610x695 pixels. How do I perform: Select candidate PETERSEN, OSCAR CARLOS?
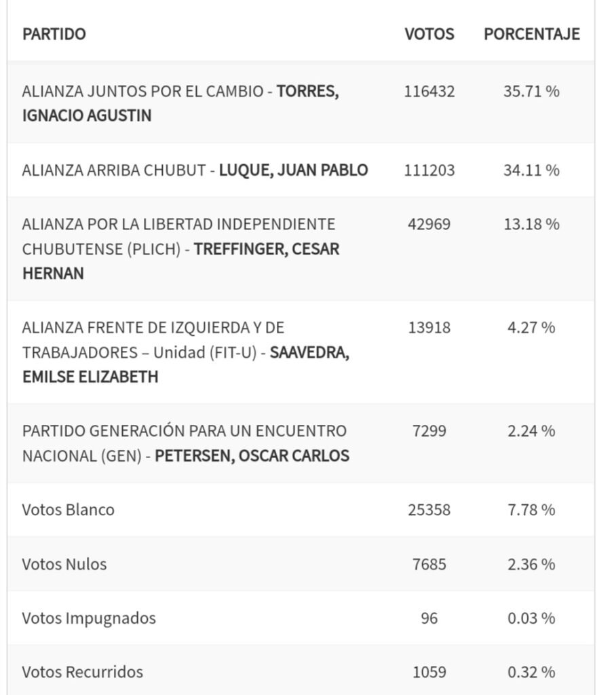tap(252, 455)
